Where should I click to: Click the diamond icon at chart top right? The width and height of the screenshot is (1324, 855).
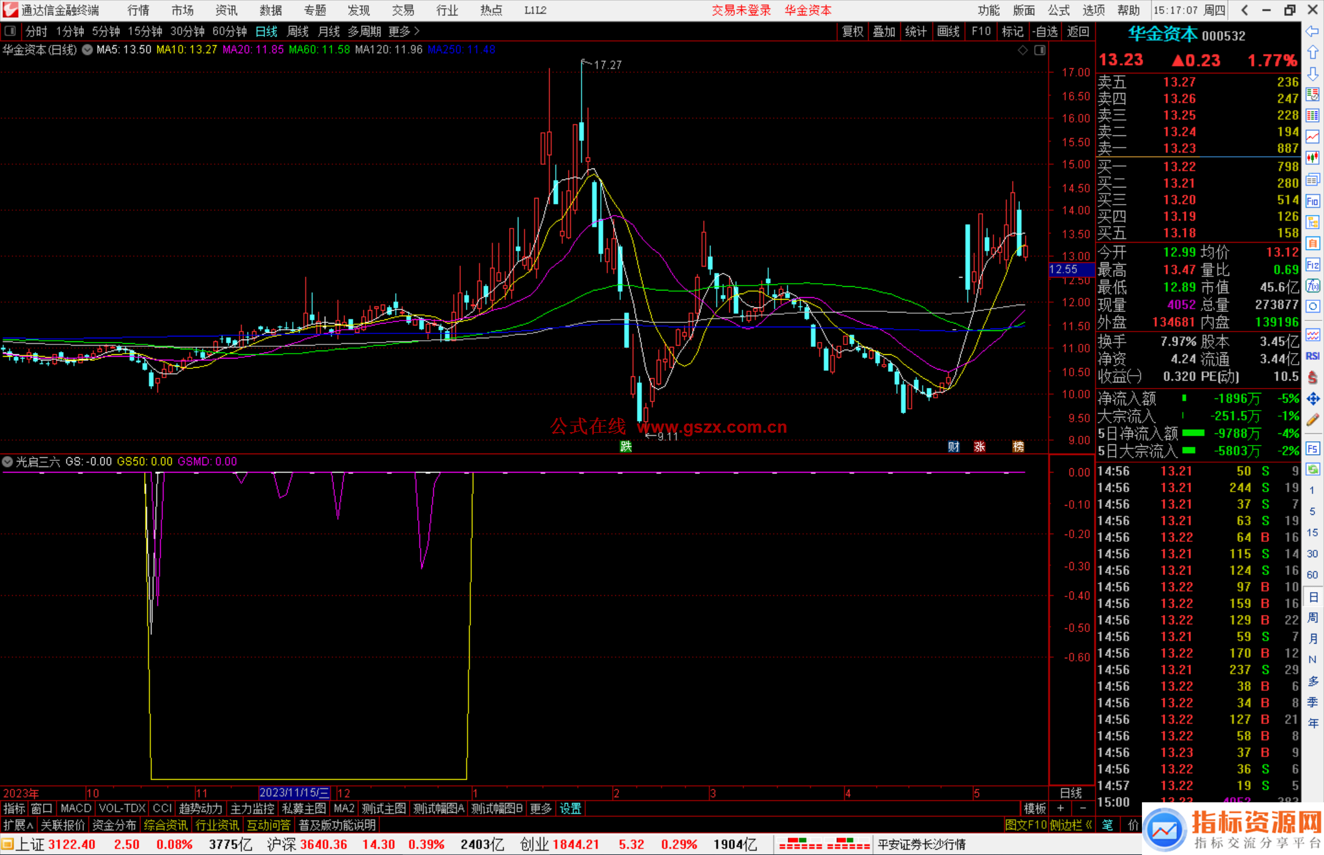pyautogui.click(x=1022, y=50)
